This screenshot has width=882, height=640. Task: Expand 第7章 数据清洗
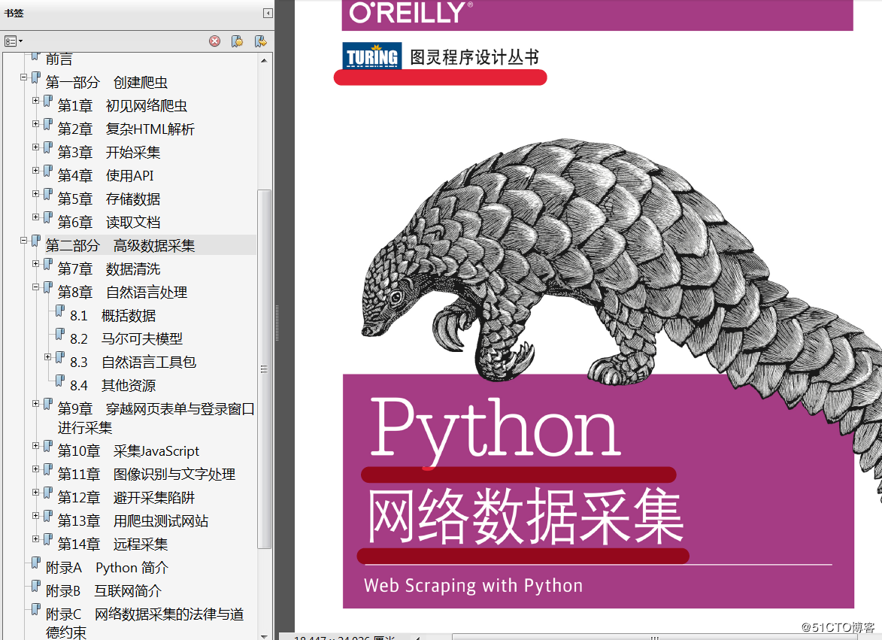coord(36,264)
